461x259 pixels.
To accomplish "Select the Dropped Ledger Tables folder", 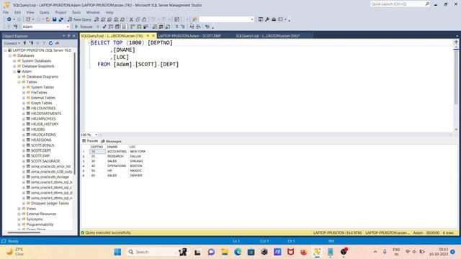I will pyautogui.click(x=50, y=204).
